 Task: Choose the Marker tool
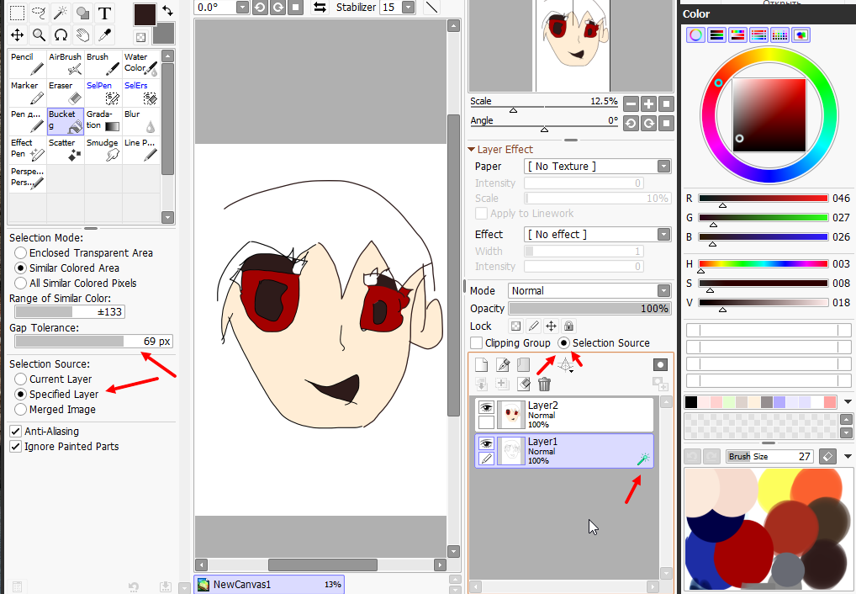tap(28, 93)
